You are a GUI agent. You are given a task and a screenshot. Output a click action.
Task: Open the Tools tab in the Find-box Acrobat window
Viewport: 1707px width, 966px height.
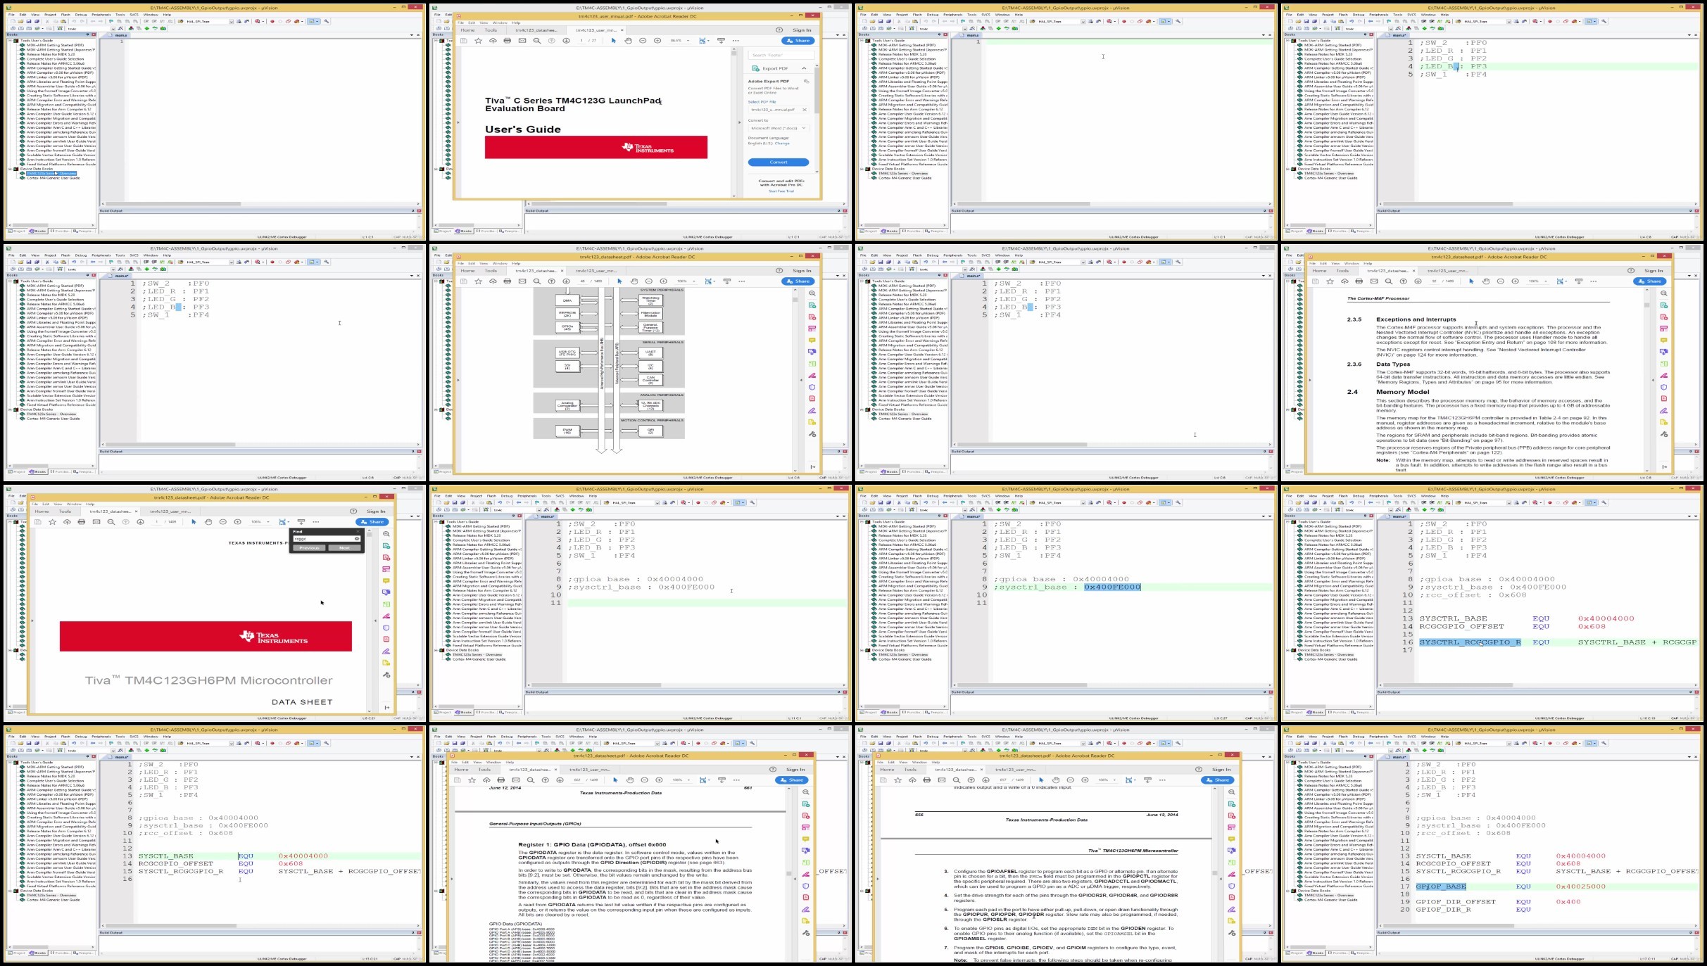65,511
